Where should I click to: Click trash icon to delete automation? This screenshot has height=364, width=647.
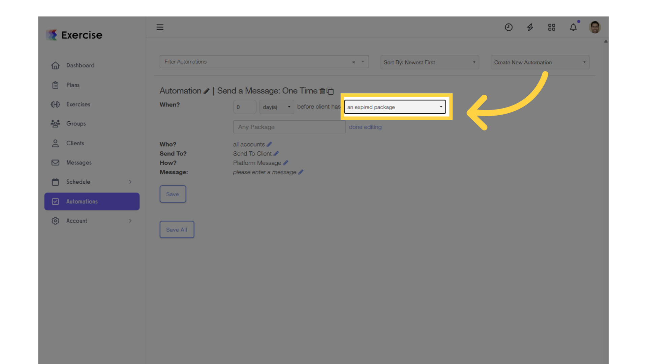click(322, 91)
